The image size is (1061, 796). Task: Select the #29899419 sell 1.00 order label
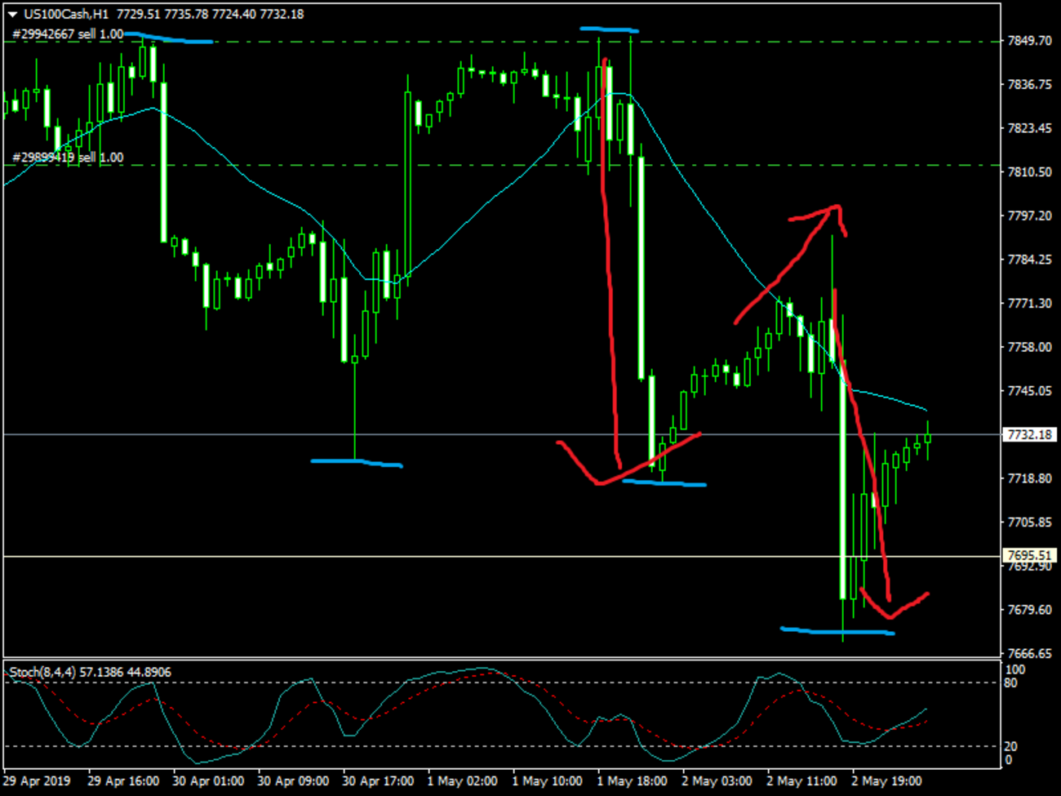pyautogui.click(x=68, y=158)
